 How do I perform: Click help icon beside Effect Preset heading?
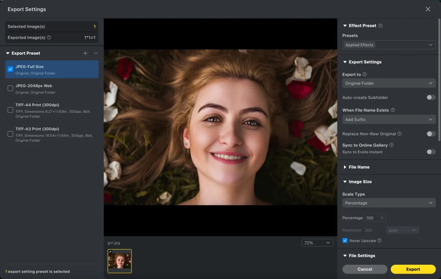point(380,26)
